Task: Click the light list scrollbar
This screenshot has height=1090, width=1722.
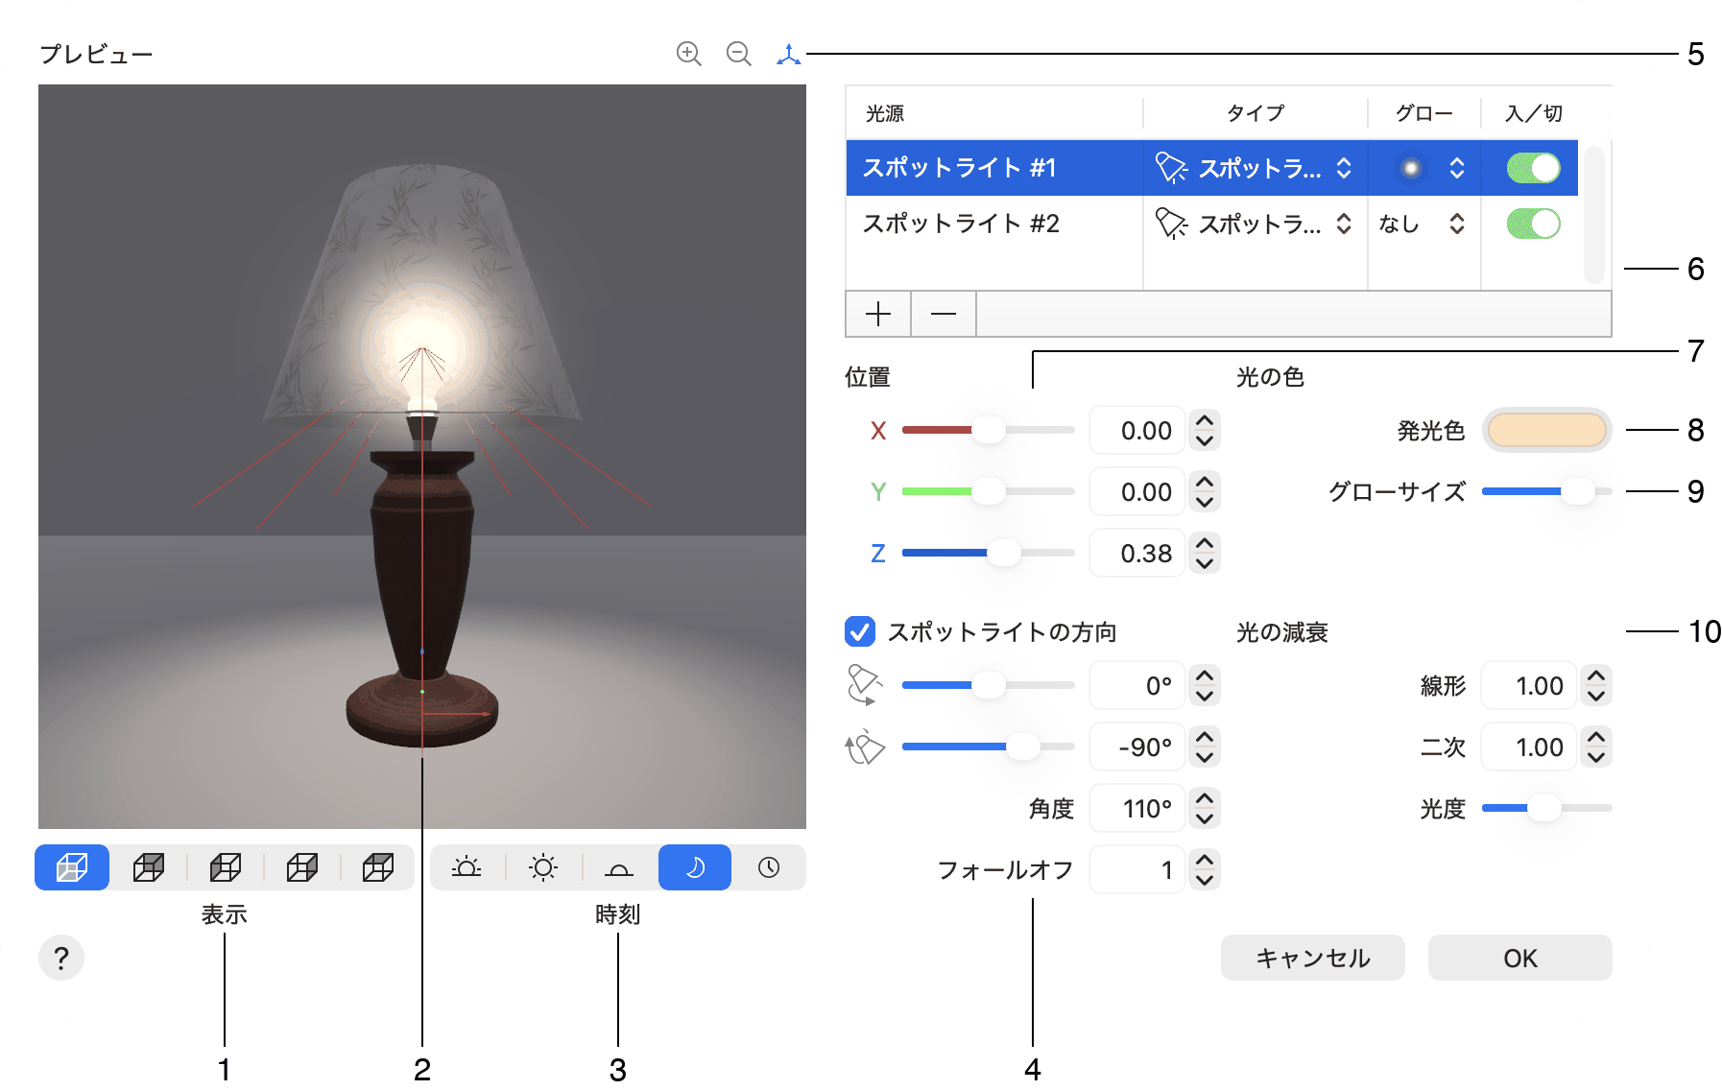Action: coord(1594,214)
